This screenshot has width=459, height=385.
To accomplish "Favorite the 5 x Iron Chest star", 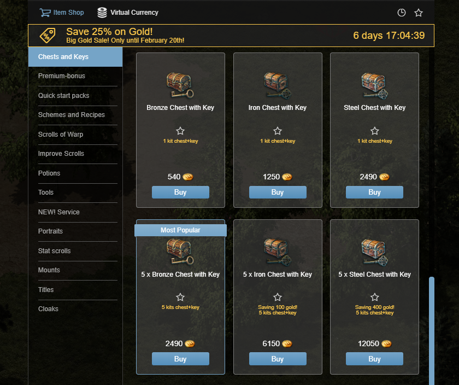I will 278,297.
